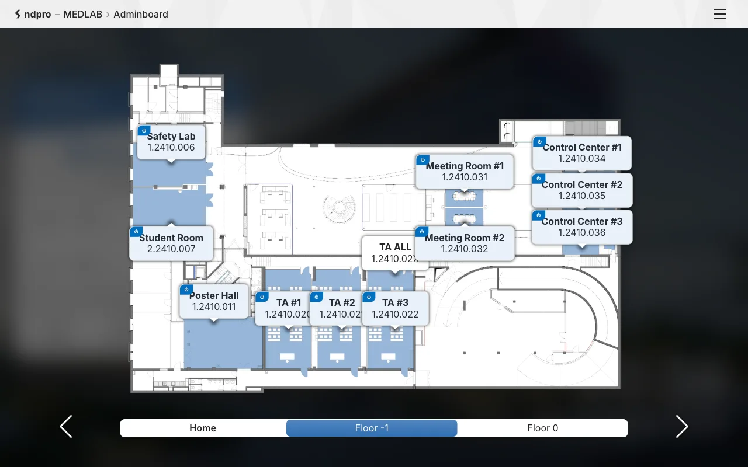Click power icon on Meeting Room #2
Image resolution: width=748 pixels, height=467 pixels.
(x=421, y=232)
